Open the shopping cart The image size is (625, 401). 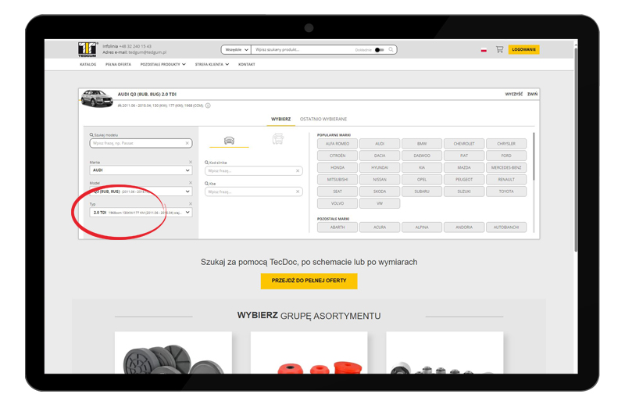499,49
